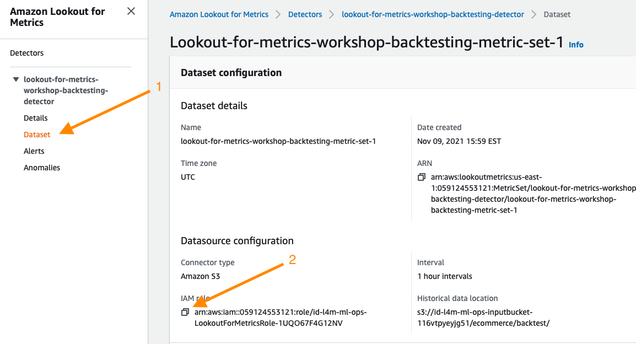636x344 pixels.
Task: Copy the IAM role ARN
Action: [185, 312]
